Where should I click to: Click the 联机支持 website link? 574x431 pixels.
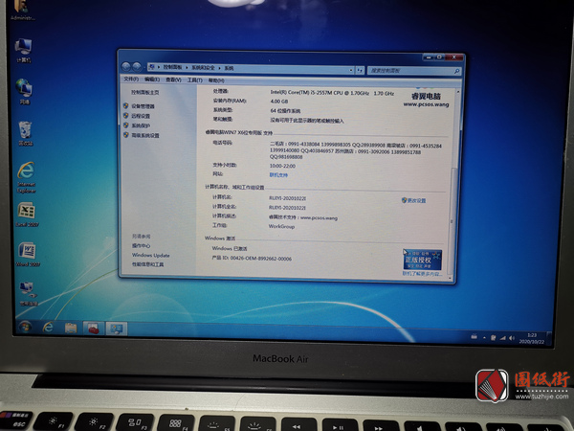click(x=278, y=175)
